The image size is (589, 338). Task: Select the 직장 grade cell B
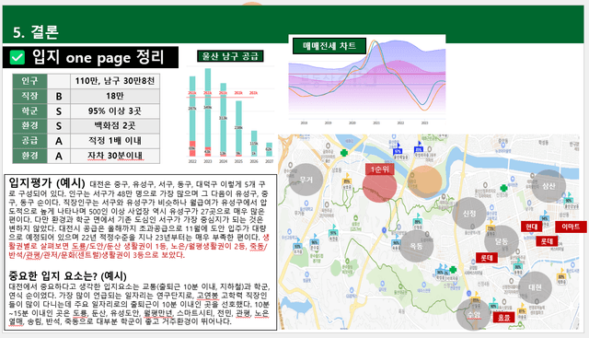tap(59, 97)
